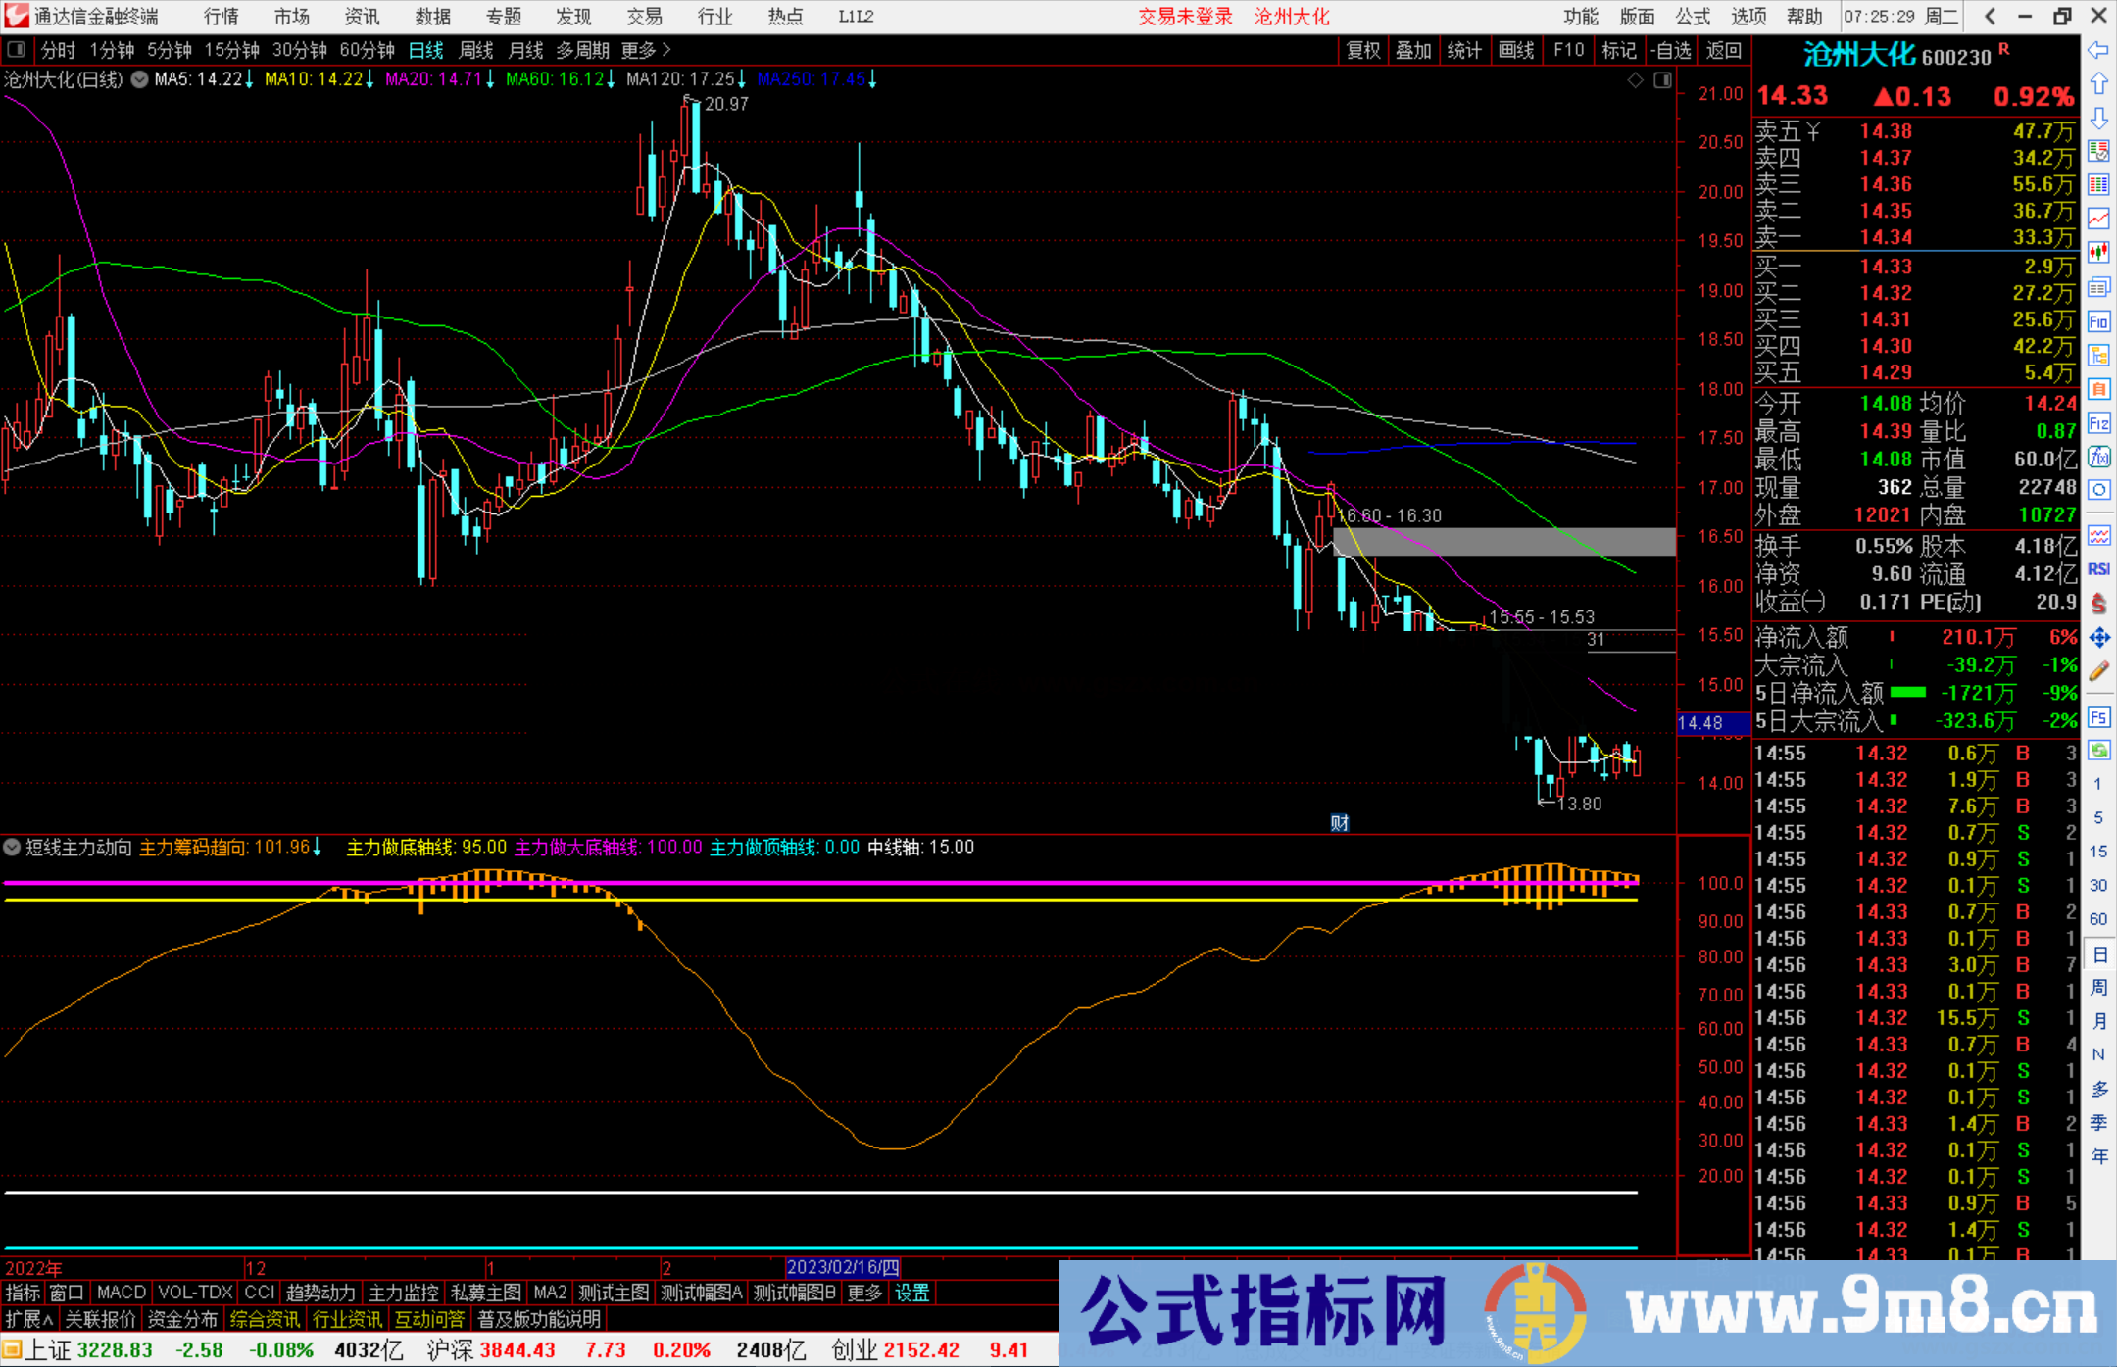Toggle watchlist status with the -自选 button
This screenshot has height=1367, width=2117.
coord(1671,50)
